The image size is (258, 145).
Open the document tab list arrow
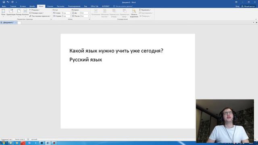[254, 23]
